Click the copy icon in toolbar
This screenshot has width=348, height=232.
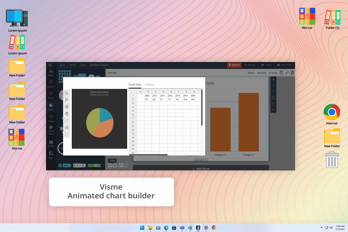(x=281, y=72)
